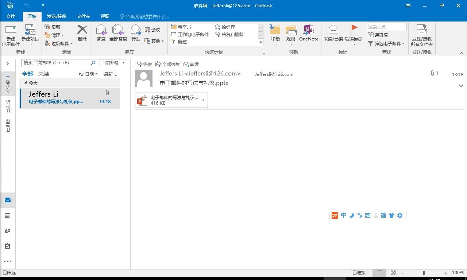Open the Send/Receive (发送/接收) tab

pos(57,16)
